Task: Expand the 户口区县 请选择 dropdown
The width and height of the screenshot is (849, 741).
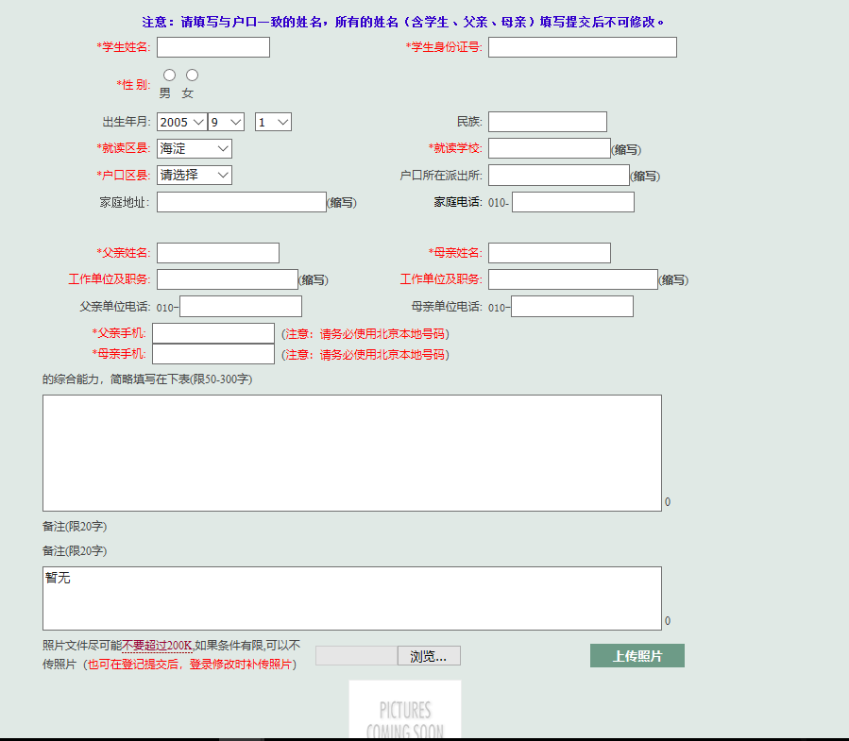Action: tap(195, 175)
